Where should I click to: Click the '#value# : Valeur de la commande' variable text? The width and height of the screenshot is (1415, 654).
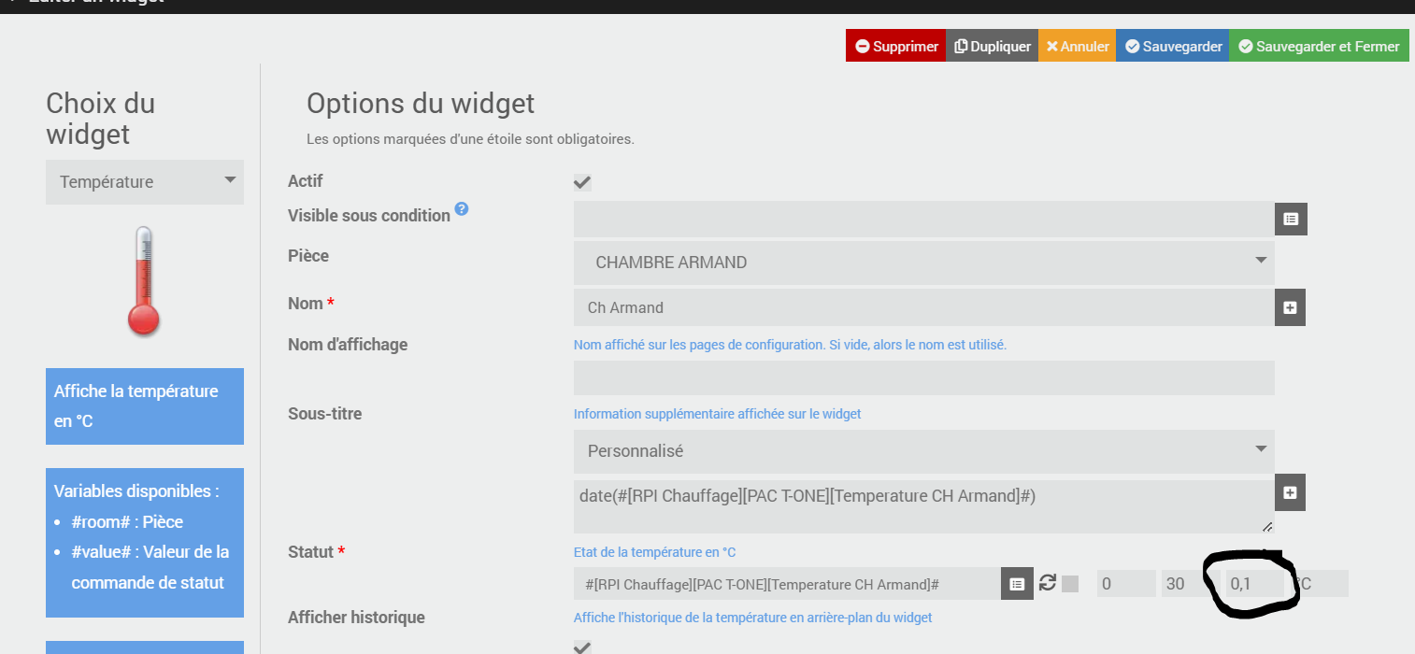click(x=150, y=567)
